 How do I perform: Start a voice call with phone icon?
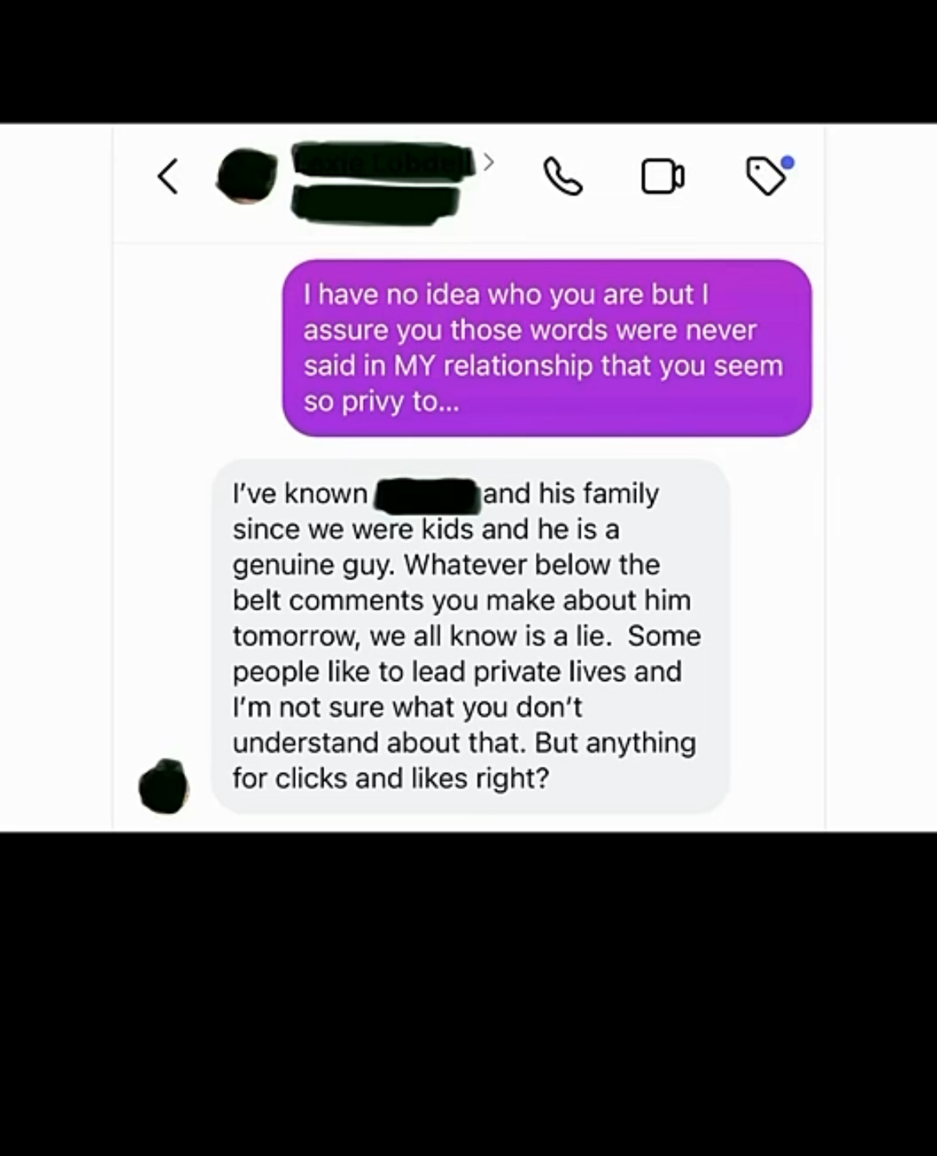click(x=562, y=176)
